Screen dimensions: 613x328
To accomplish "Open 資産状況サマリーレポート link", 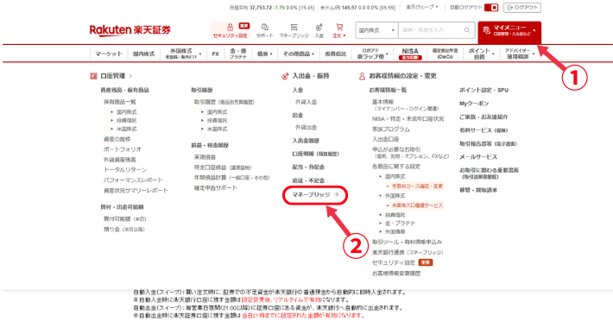I will click(x=136, y=191).
